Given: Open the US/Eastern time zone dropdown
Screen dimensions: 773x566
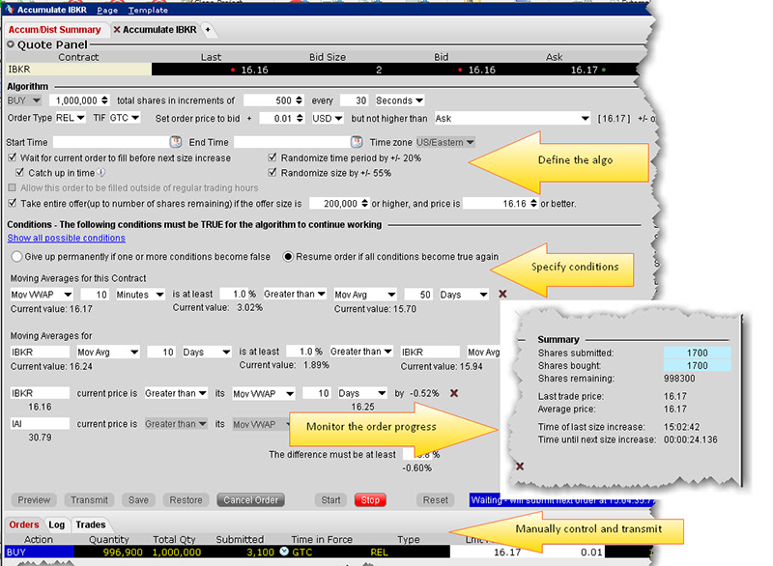Looking at the screenshot, I should click(x=445, y=142).
